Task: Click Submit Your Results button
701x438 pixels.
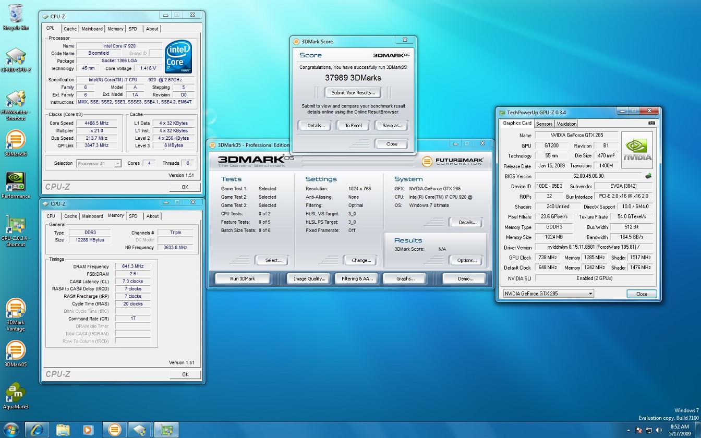Action: coord(353,92)
